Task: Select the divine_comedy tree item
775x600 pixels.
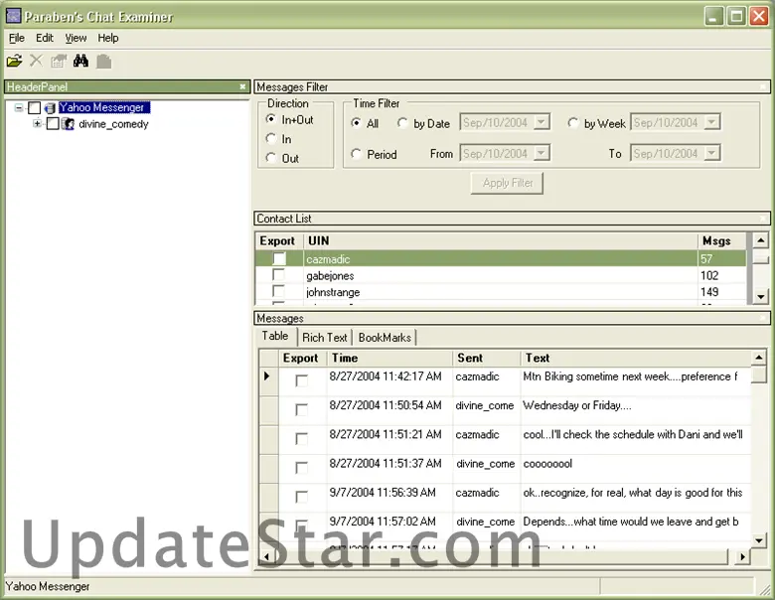Action: [113, 124]
